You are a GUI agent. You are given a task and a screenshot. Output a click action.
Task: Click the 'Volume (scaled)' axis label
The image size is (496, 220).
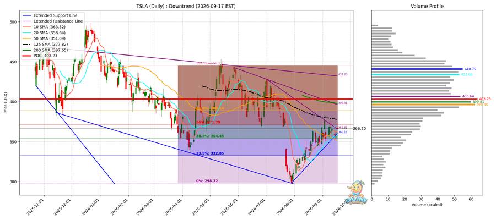tap(427, 205)
